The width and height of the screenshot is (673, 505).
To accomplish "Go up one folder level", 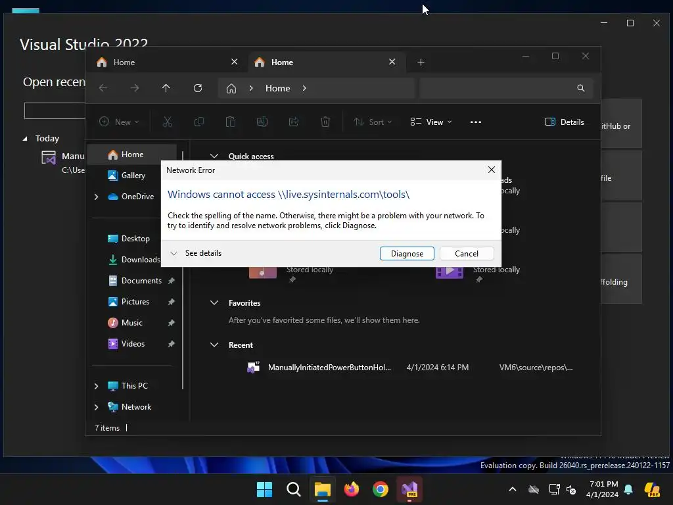I will click(166, 88).
